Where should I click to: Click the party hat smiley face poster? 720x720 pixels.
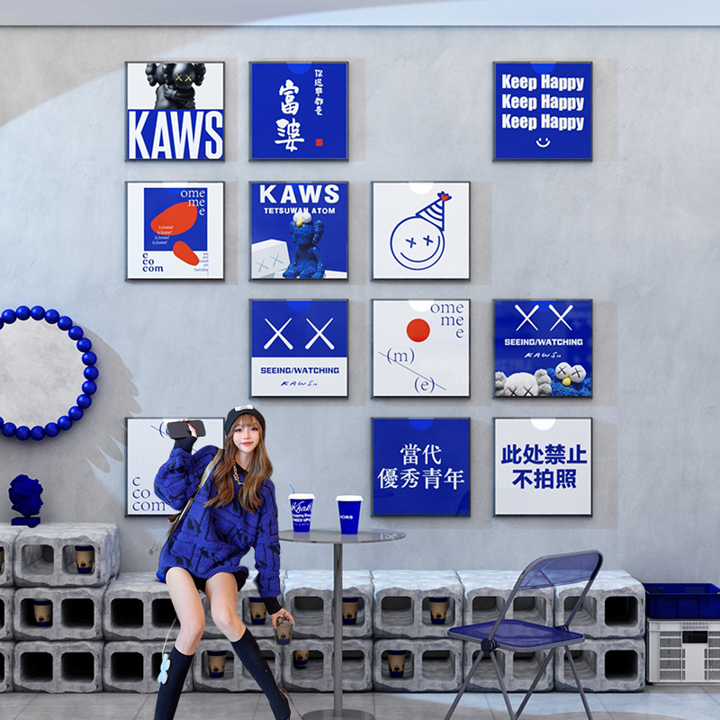tap(420, 230)
